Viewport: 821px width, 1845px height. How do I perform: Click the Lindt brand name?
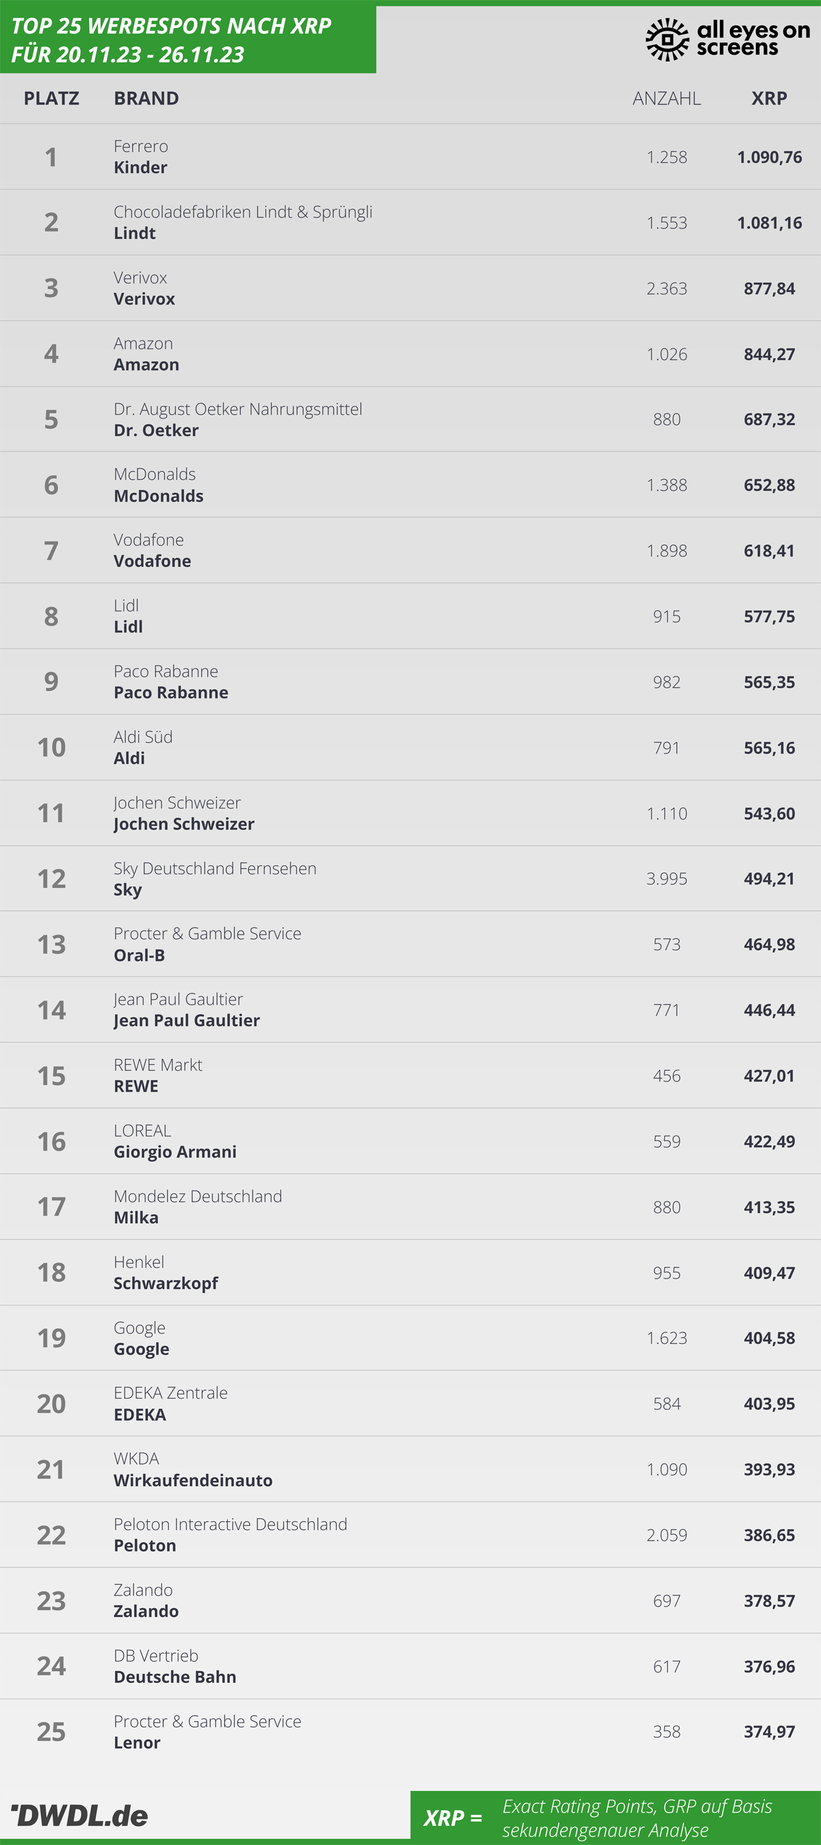click(135, 233)
